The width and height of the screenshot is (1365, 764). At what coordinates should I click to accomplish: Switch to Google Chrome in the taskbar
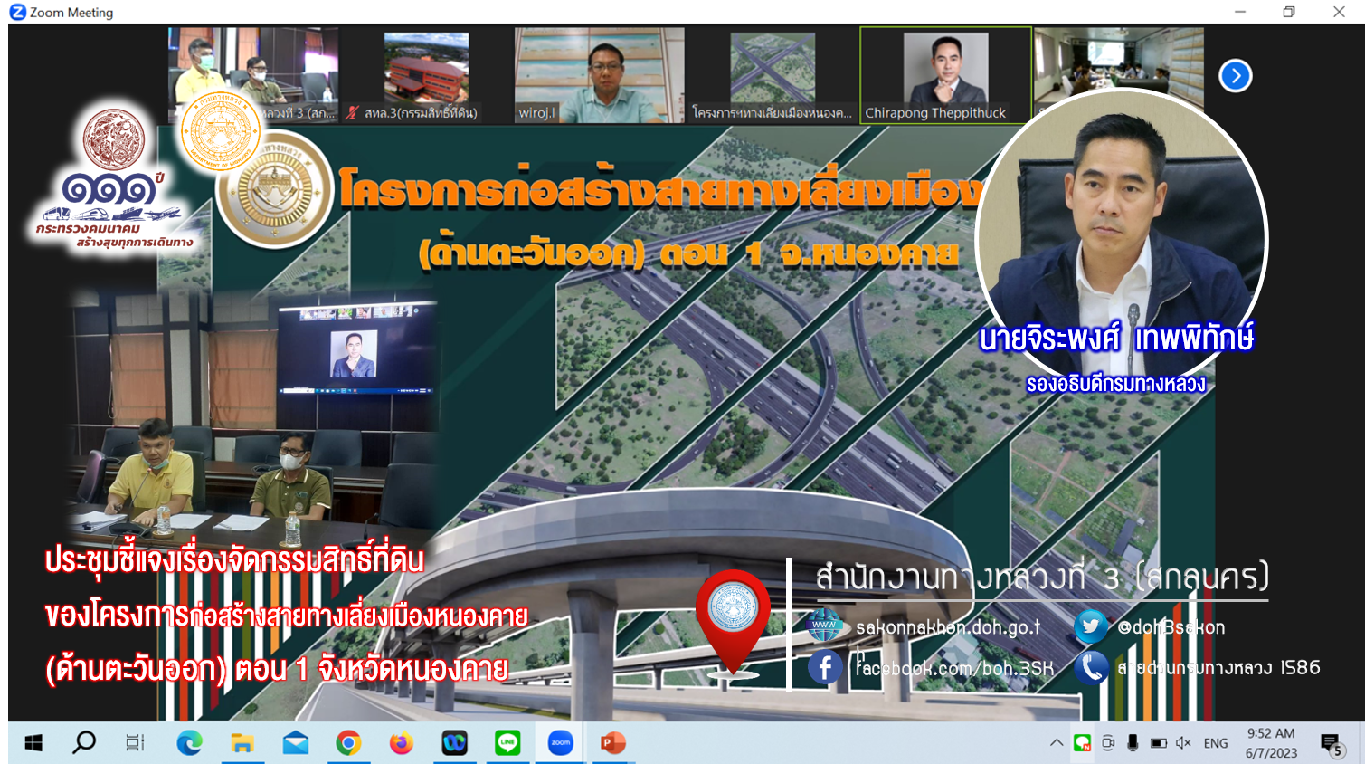click(x=348, y=743)
